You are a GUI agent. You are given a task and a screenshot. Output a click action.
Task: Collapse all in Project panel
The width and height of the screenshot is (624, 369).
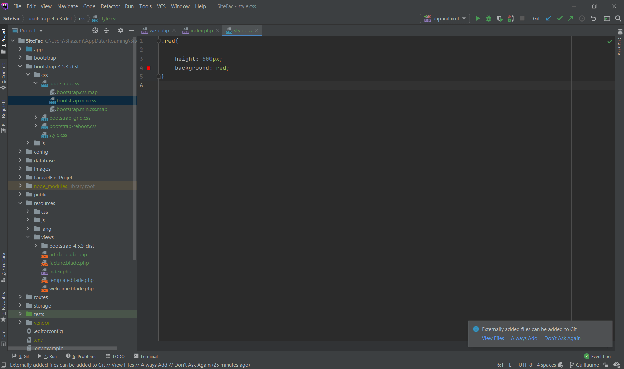pos(106,30)
